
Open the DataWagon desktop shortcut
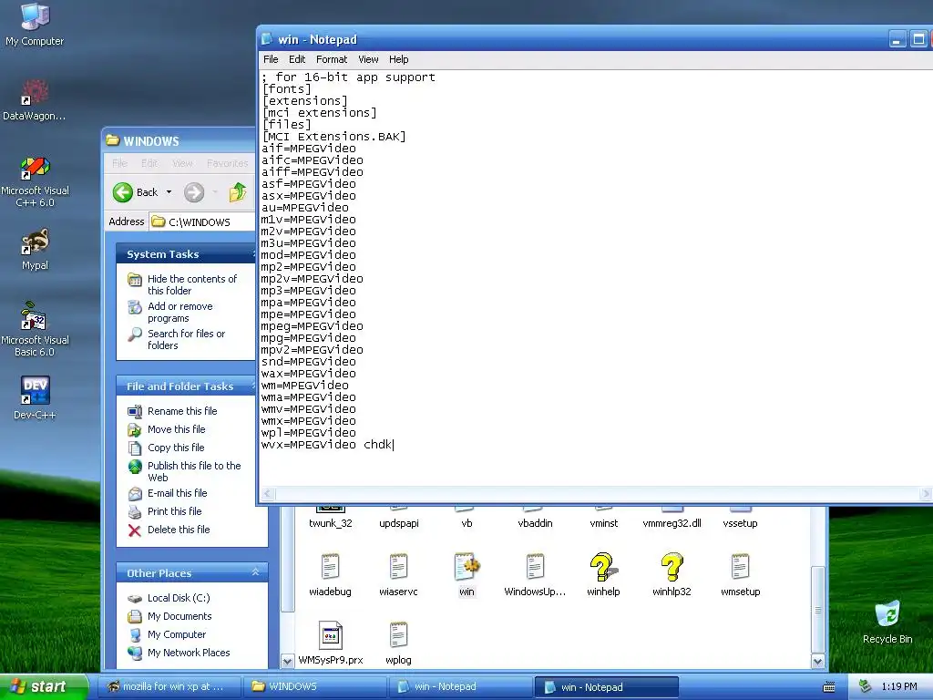[35, 98]
